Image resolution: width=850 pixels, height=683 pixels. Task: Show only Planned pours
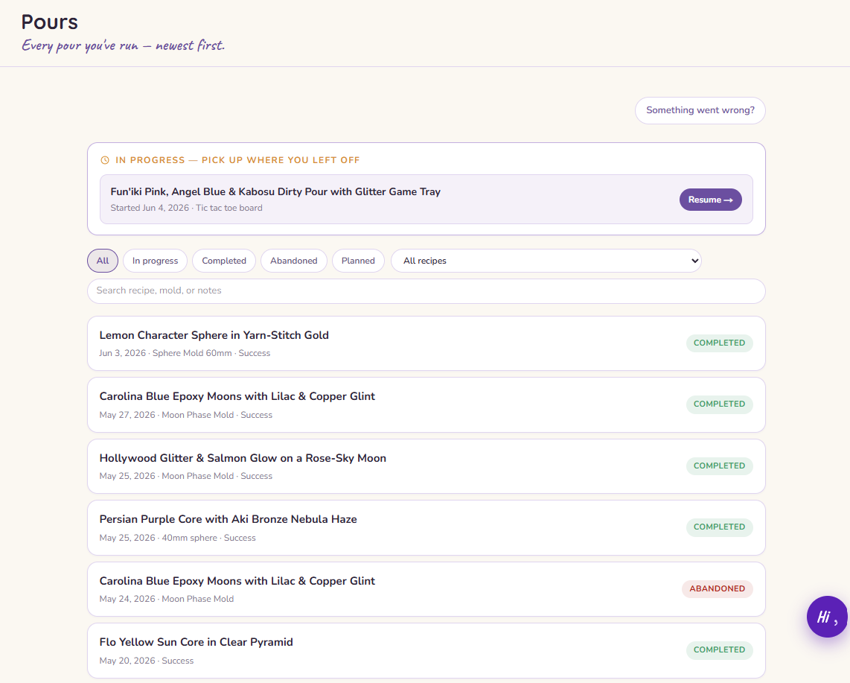click(358, 261)
